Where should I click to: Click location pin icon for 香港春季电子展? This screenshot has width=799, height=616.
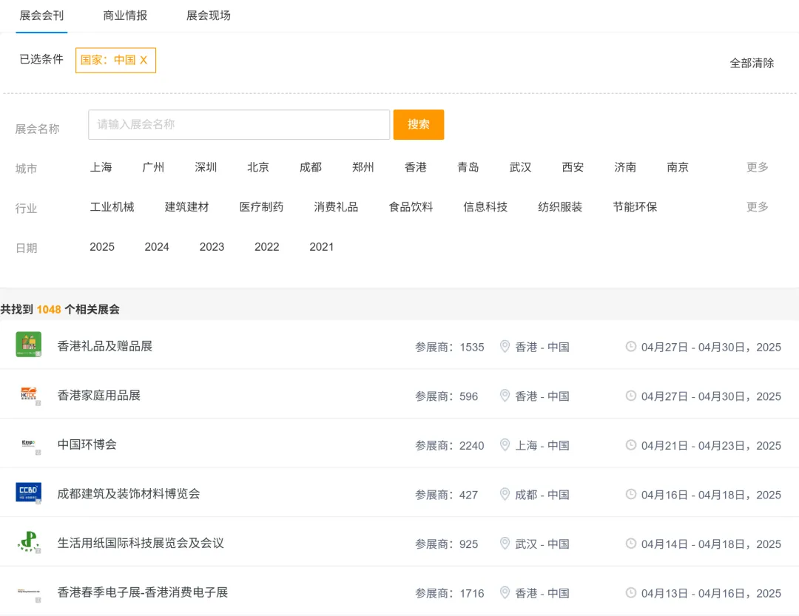pyautogui.click(x=505, y=592)
